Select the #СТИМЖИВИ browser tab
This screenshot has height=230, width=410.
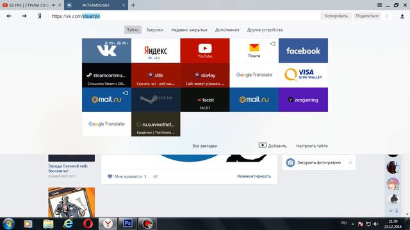coord(95,5)
